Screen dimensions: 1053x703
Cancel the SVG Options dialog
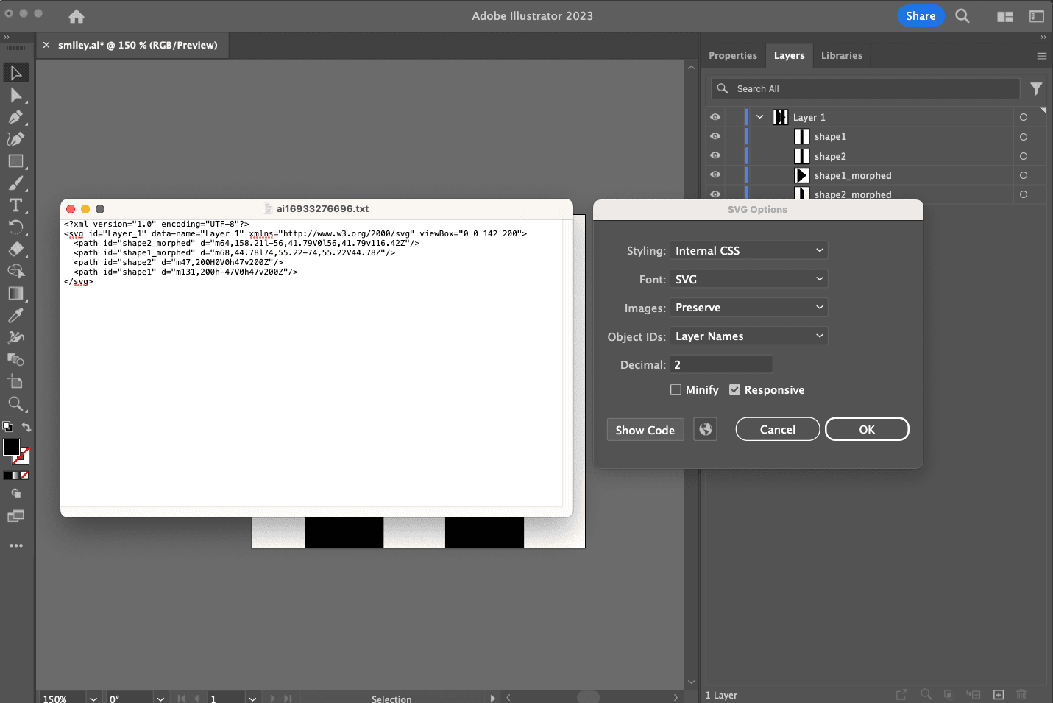click(777, 429)
